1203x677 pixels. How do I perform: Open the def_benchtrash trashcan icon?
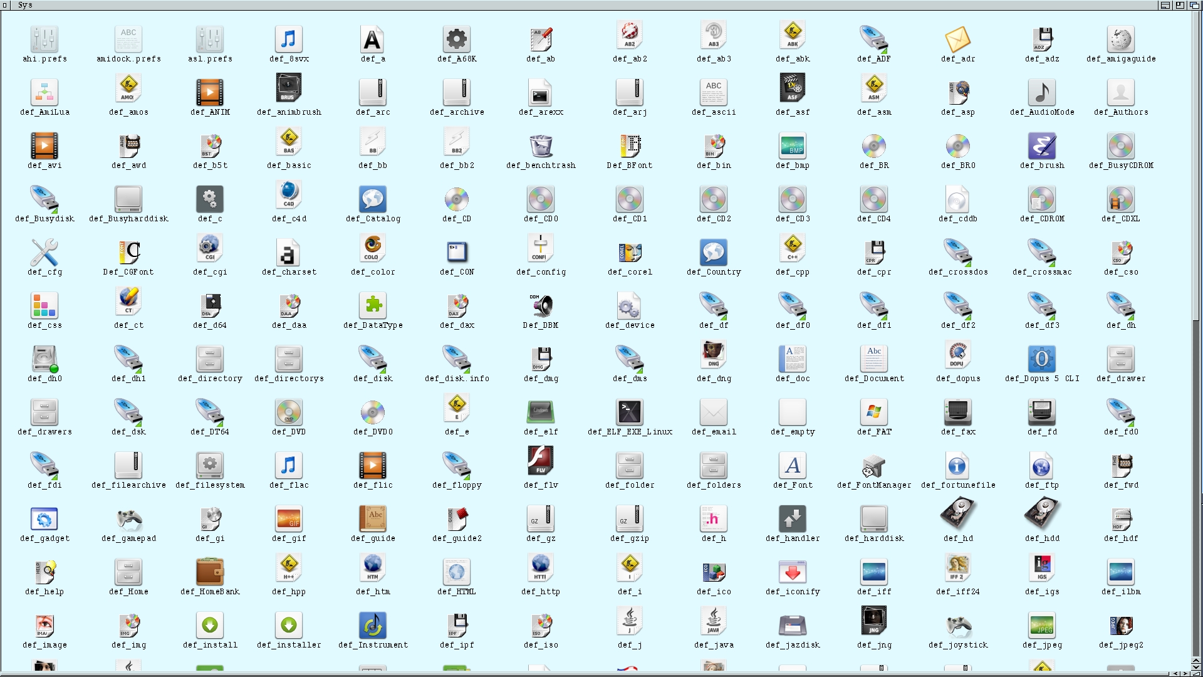(541, 146)
